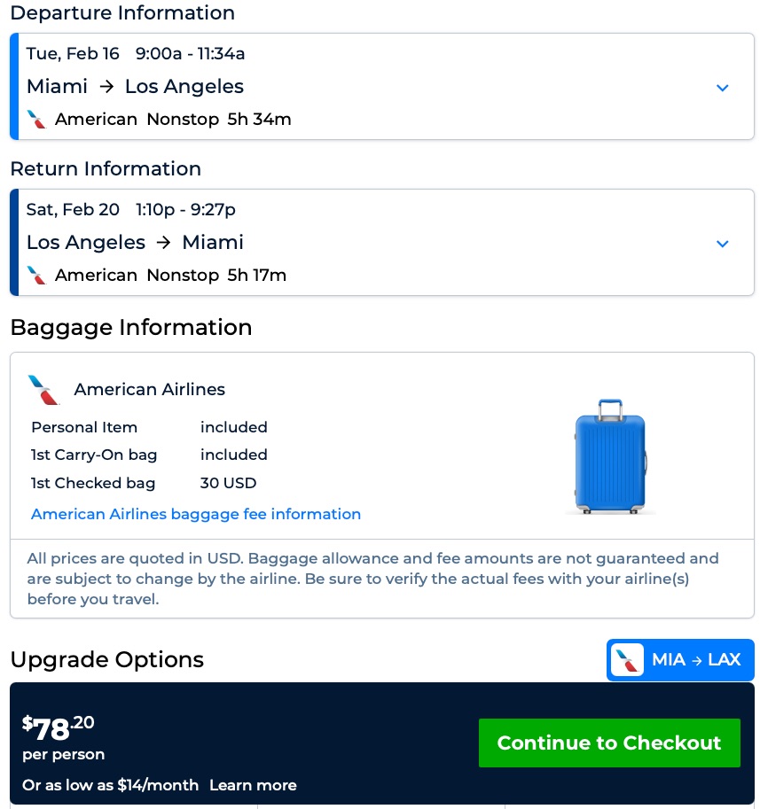Viewport: 760px width, 809px height.
Task: Open Los Angeles to Miami flight card
Action: point(135,243)
